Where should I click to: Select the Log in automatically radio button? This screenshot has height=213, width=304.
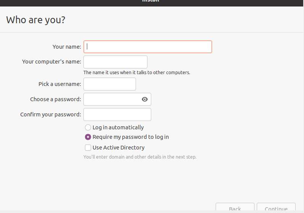(88, 127)
